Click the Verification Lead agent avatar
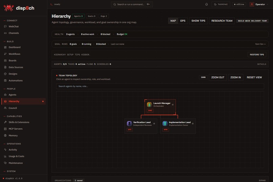Image resolution: width=273 pixels, height=182 pixels. point(129,123)
